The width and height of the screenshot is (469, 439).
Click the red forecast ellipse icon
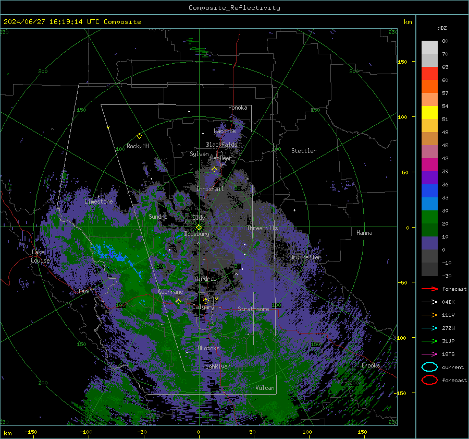429,380
